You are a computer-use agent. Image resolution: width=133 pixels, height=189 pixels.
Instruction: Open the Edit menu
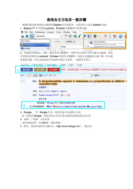31,32
